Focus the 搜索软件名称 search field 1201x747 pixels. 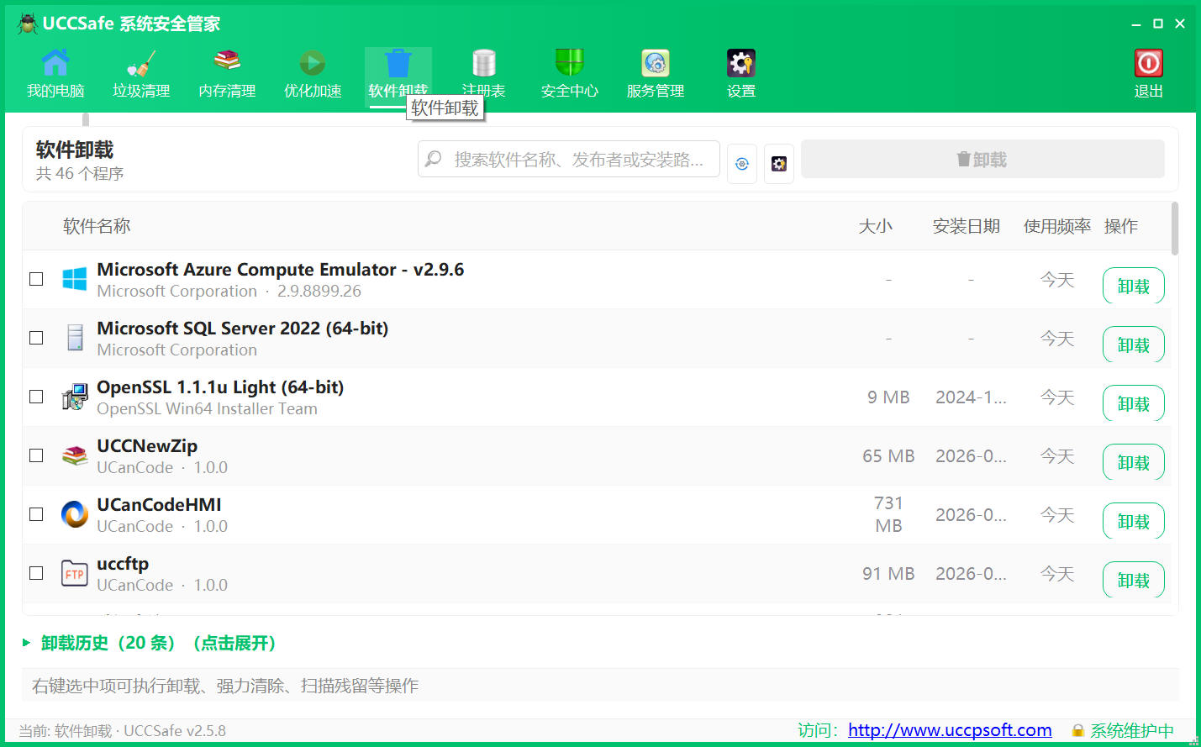click(569, 159)
